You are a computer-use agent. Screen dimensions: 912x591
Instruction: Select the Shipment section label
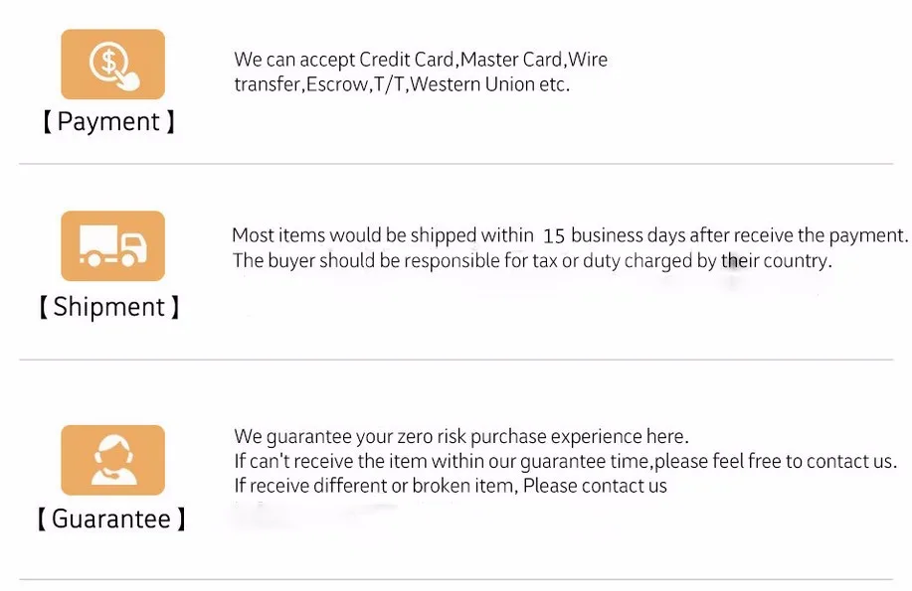click(x=109, y=307)
